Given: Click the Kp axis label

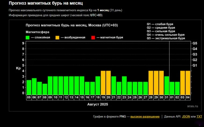Looking at the screenshot, I should [x=18, y=68].
